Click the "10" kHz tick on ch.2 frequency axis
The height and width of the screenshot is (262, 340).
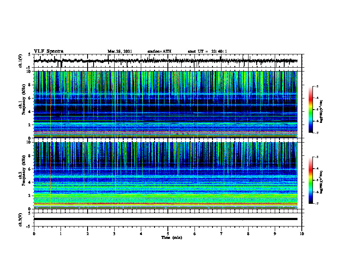[x=29, y=142]
